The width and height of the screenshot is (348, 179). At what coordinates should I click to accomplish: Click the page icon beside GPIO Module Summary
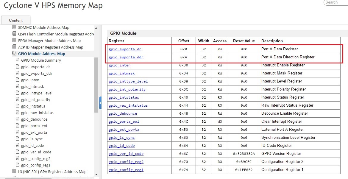18,60
